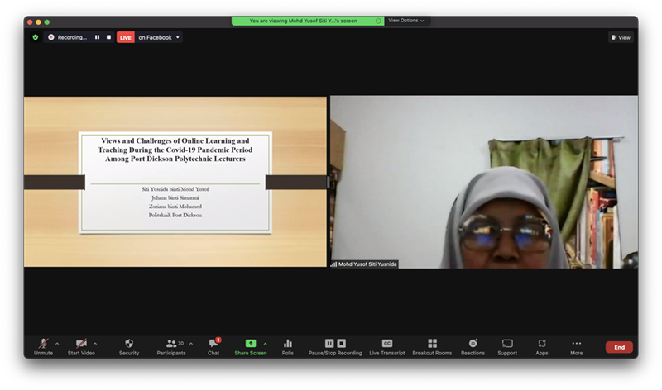This screenshot has height=390, width=662.
Task: Click the Support icon
Action: pyautogui.click(x=507, y=343)
